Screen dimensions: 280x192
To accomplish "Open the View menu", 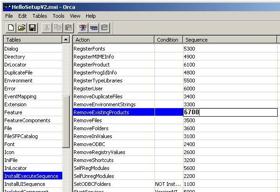I will [75, 16].
